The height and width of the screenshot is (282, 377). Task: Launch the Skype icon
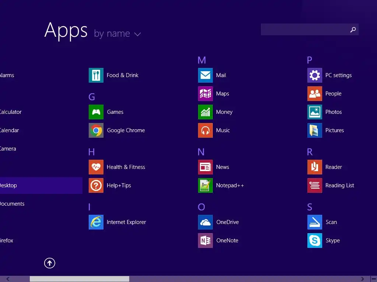[x=315, y=241]
